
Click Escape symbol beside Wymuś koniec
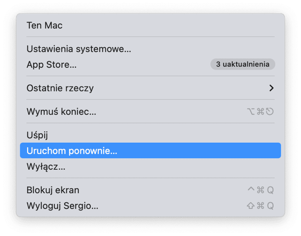pos(270,111)
